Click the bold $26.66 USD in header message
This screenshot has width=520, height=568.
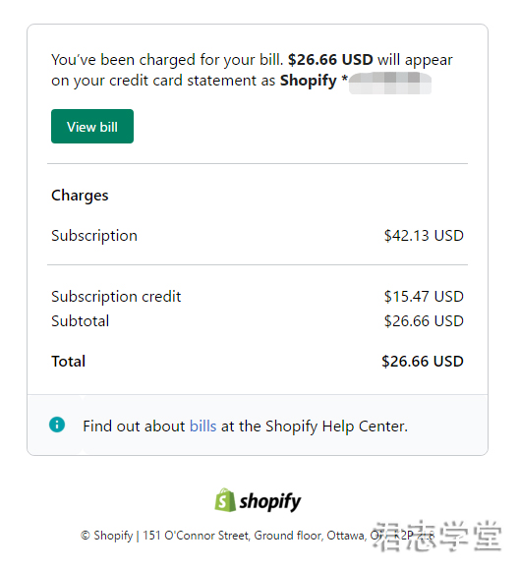pos(330,60)
